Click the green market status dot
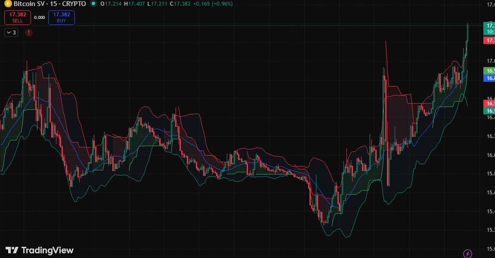This screenshot has width=495, height=258. click(x=94, y=4)
